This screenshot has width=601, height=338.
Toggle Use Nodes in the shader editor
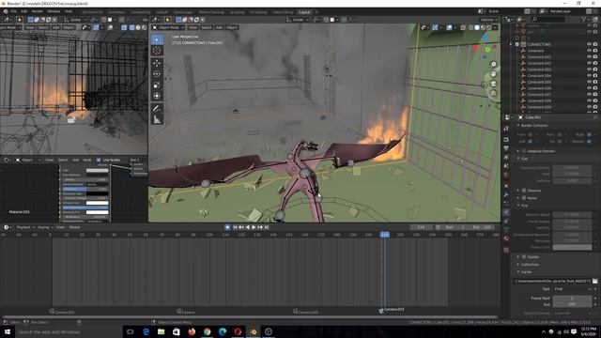pyautogui.click(x=99, y=160)
